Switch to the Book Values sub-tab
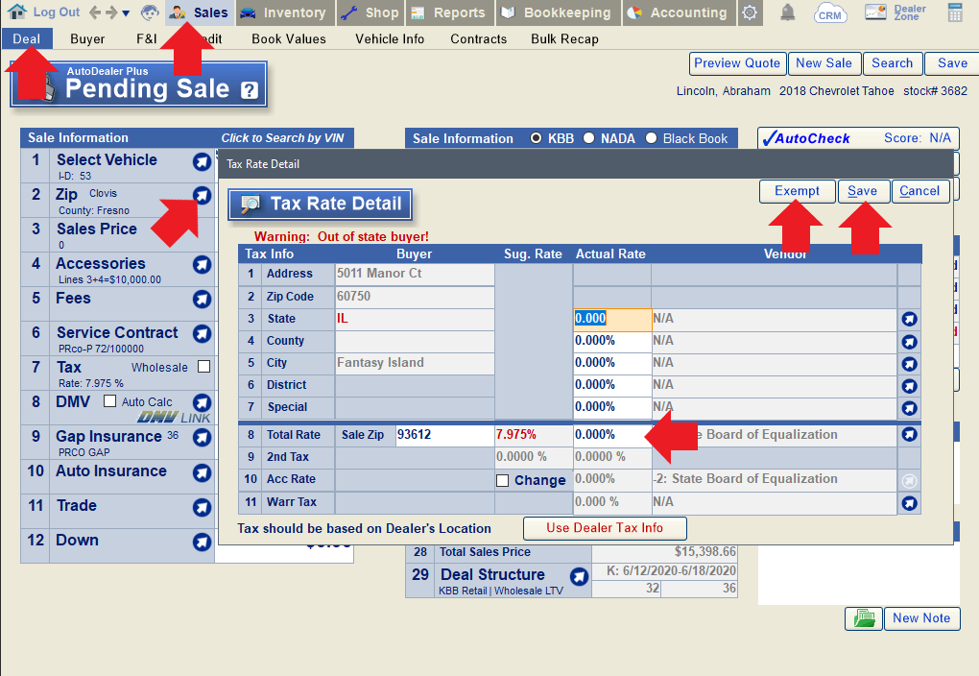This screenshot has width=979, height=676. coord(289,38)
